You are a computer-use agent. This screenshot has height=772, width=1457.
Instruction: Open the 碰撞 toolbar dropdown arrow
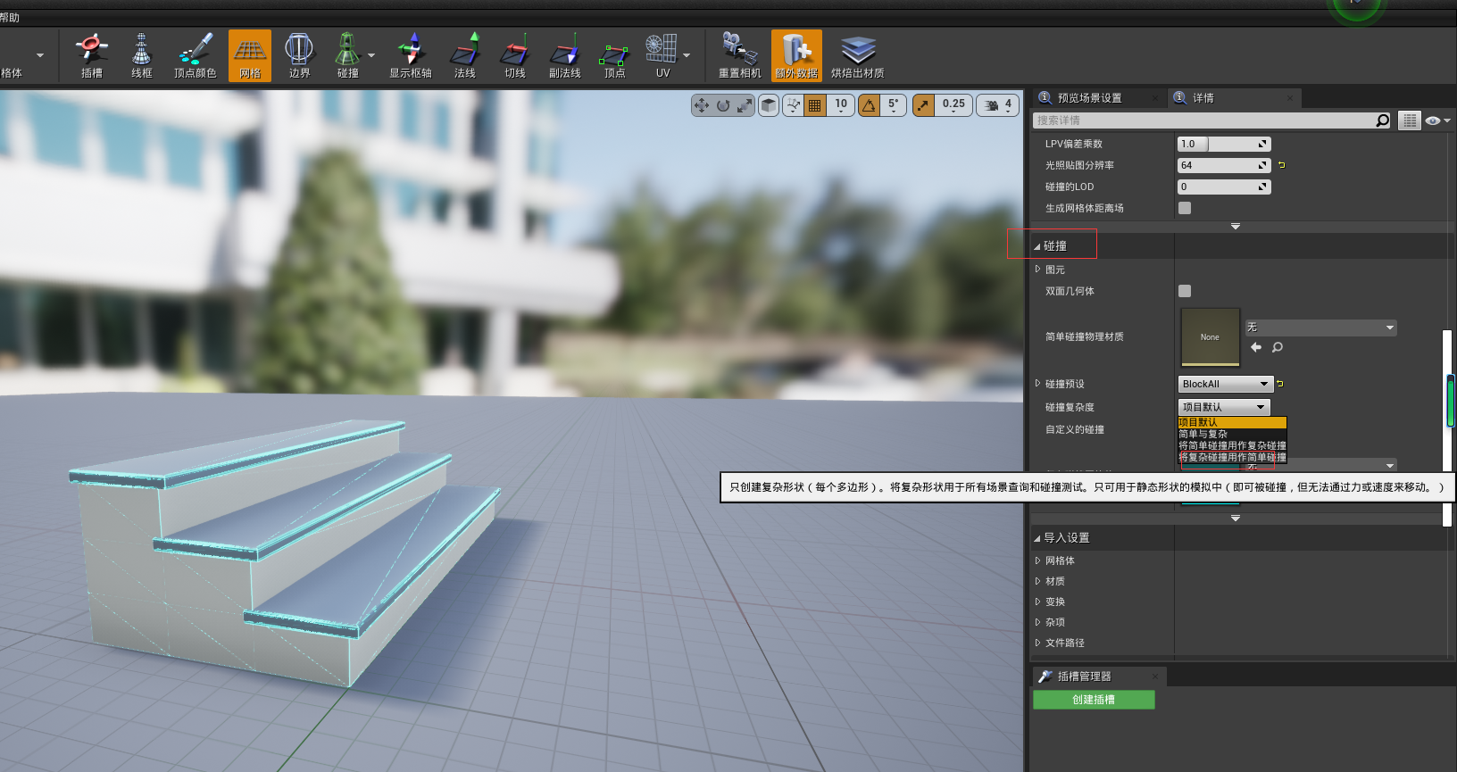371,55
